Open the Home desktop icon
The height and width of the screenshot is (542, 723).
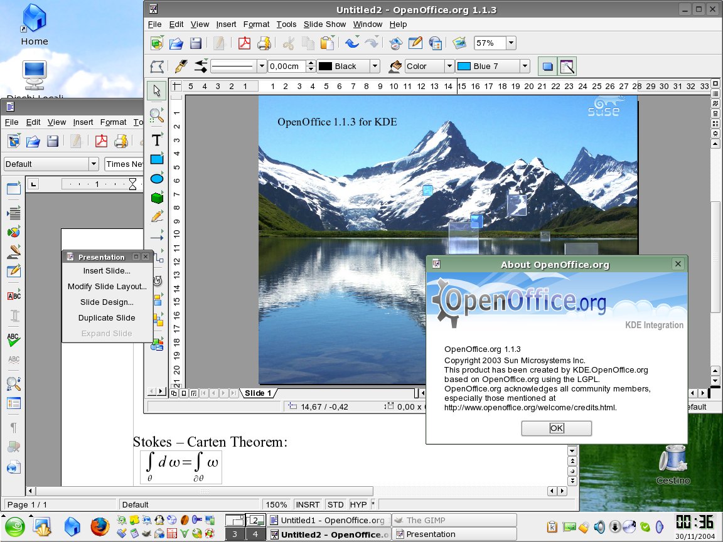[x=34, y=24]
